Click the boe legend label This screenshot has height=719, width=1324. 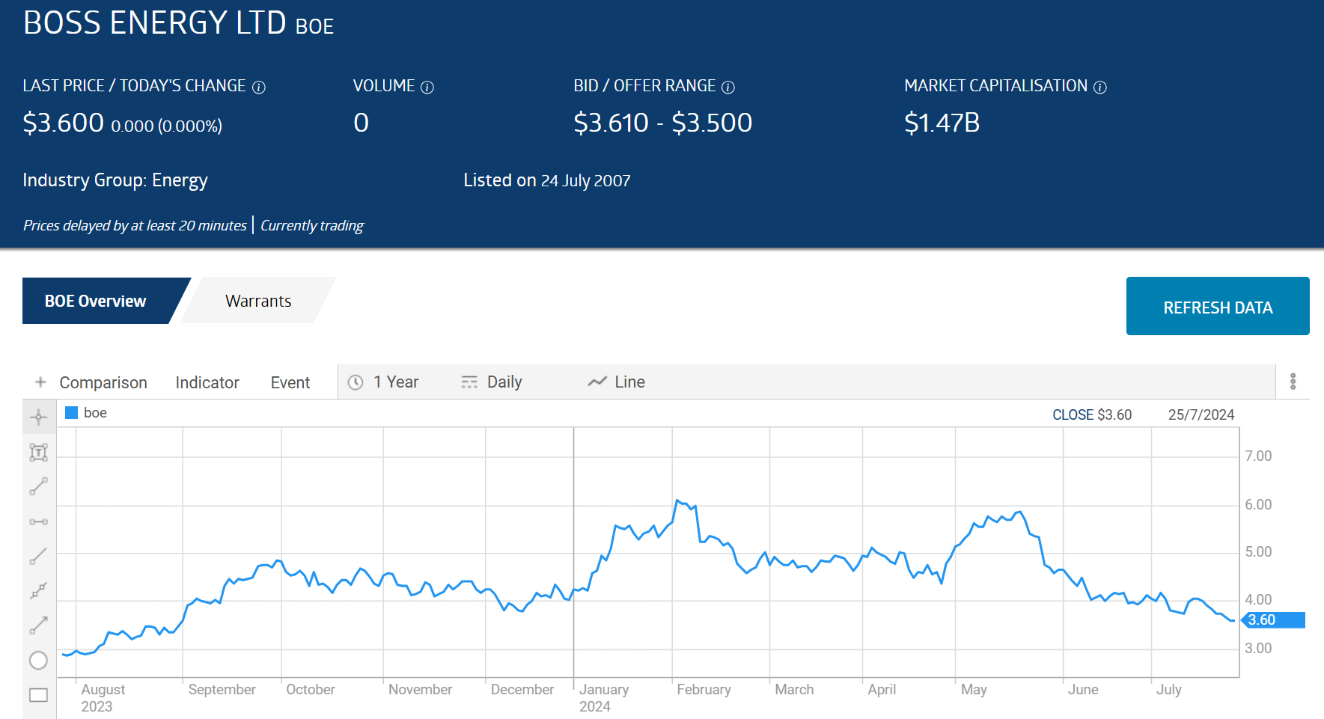95,413
